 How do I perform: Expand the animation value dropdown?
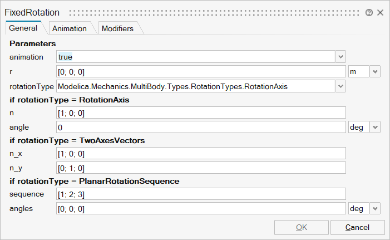(340, 57)
